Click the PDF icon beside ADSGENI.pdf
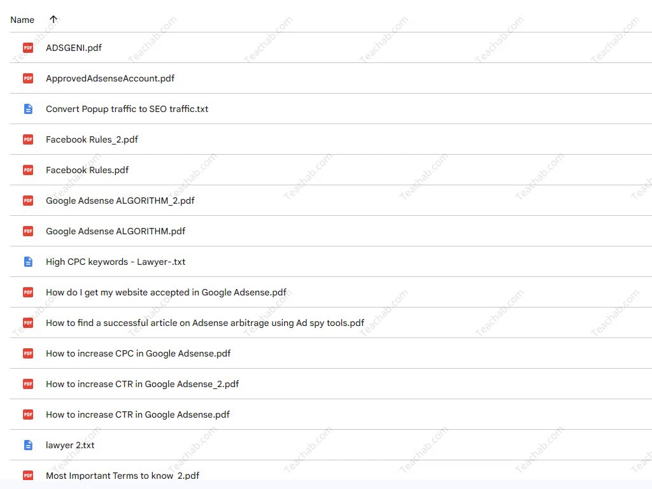This screenshot has width=652, height=489. tap(28, 48)
